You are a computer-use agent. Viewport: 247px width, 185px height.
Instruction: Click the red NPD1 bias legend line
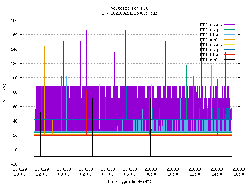click(230, 55)
